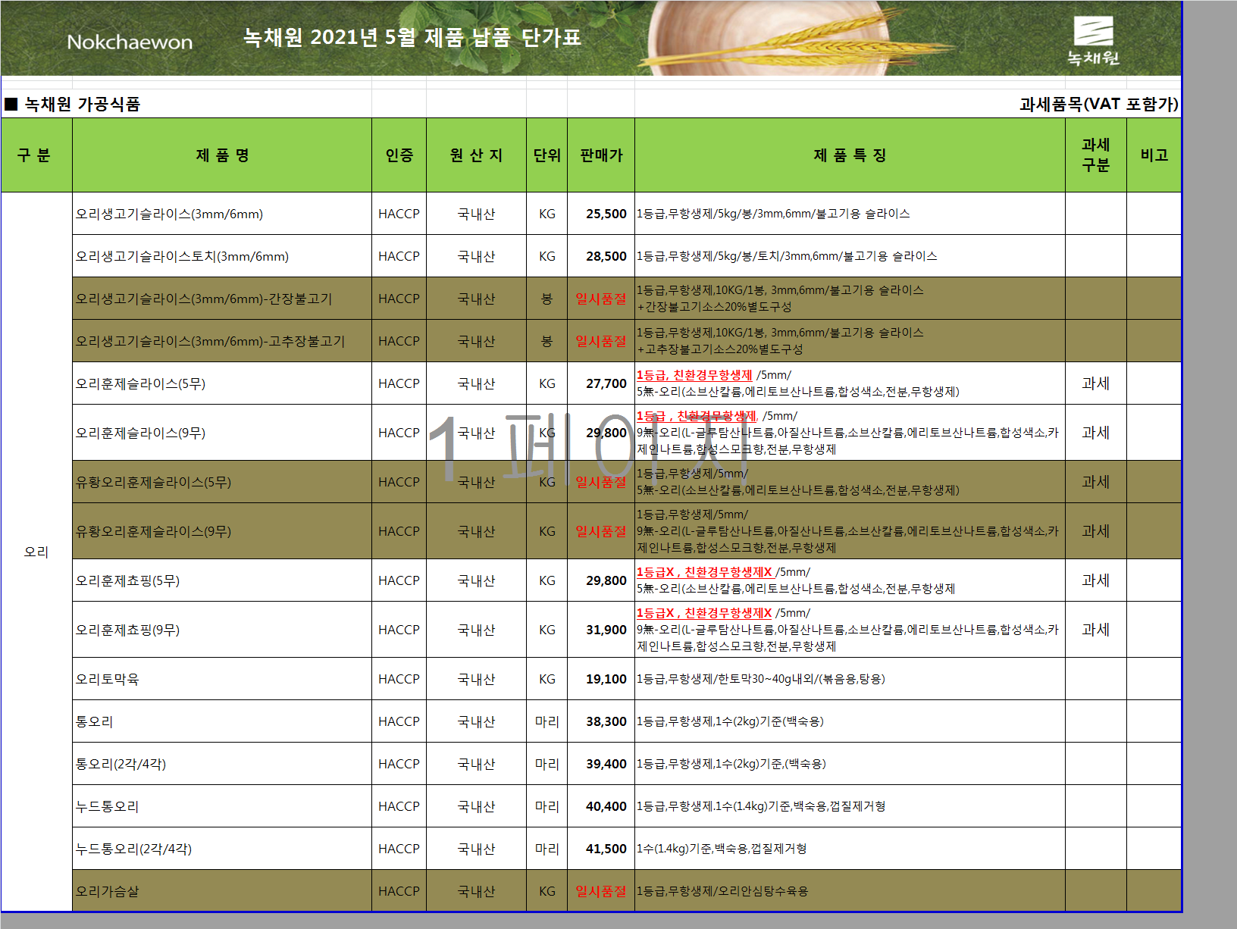Image resolution: width=1237 pixels, height=929 pixels.
Task: Click the 과세 cell for 오리훈제슬라이스(5무)
Action: (x=1096, y=384)
